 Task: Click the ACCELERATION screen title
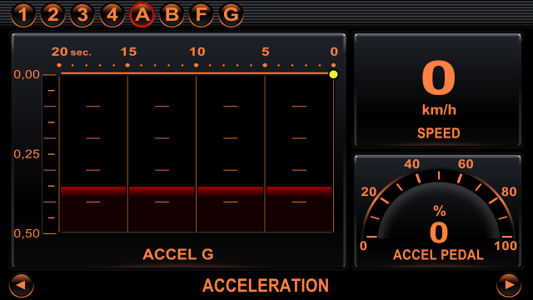pyautogui.click(x=266, y=285)
